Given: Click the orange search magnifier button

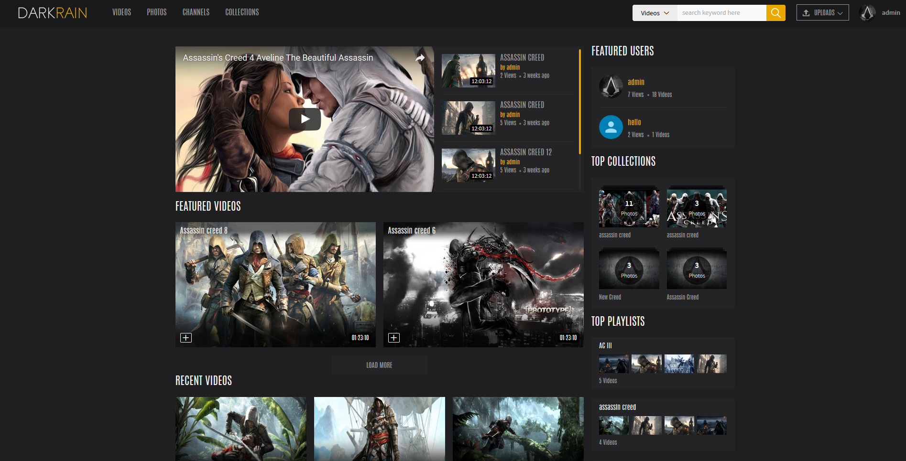Looking at the screenshot, I should [x=775, y=13].
